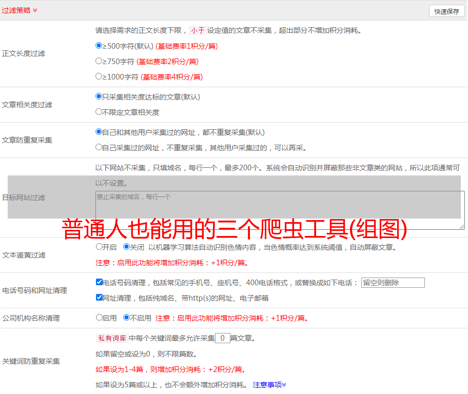Expand the 过滤策略 section chevron

pos(35,10)
